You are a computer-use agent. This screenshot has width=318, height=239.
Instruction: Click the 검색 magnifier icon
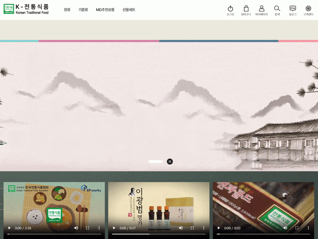pos(277,9)
